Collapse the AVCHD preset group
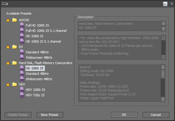 point(8,20)
